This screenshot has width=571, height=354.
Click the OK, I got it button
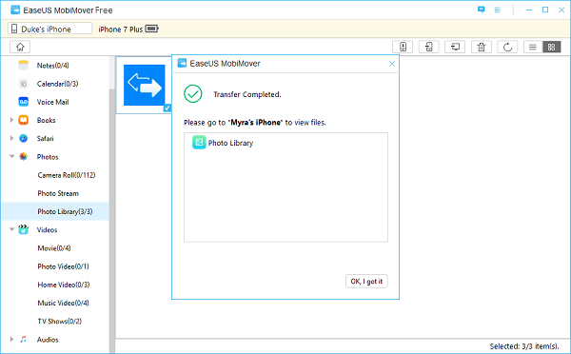point(366,281)
